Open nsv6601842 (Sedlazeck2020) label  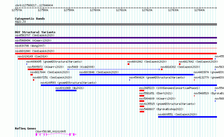tap(147, 62)
